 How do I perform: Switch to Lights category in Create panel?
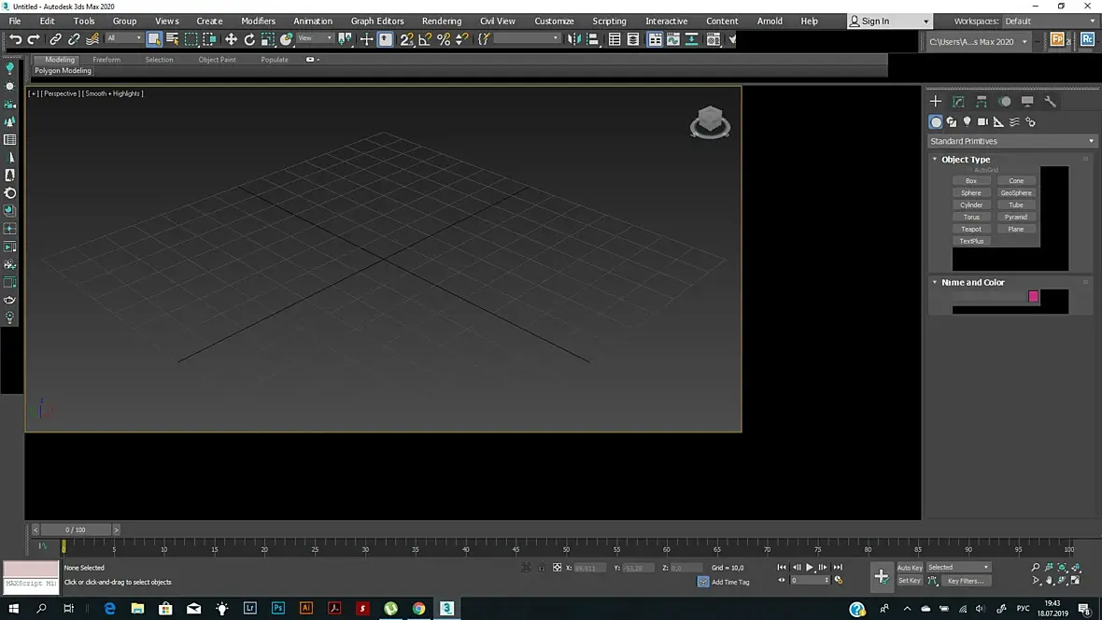(968, 122)
